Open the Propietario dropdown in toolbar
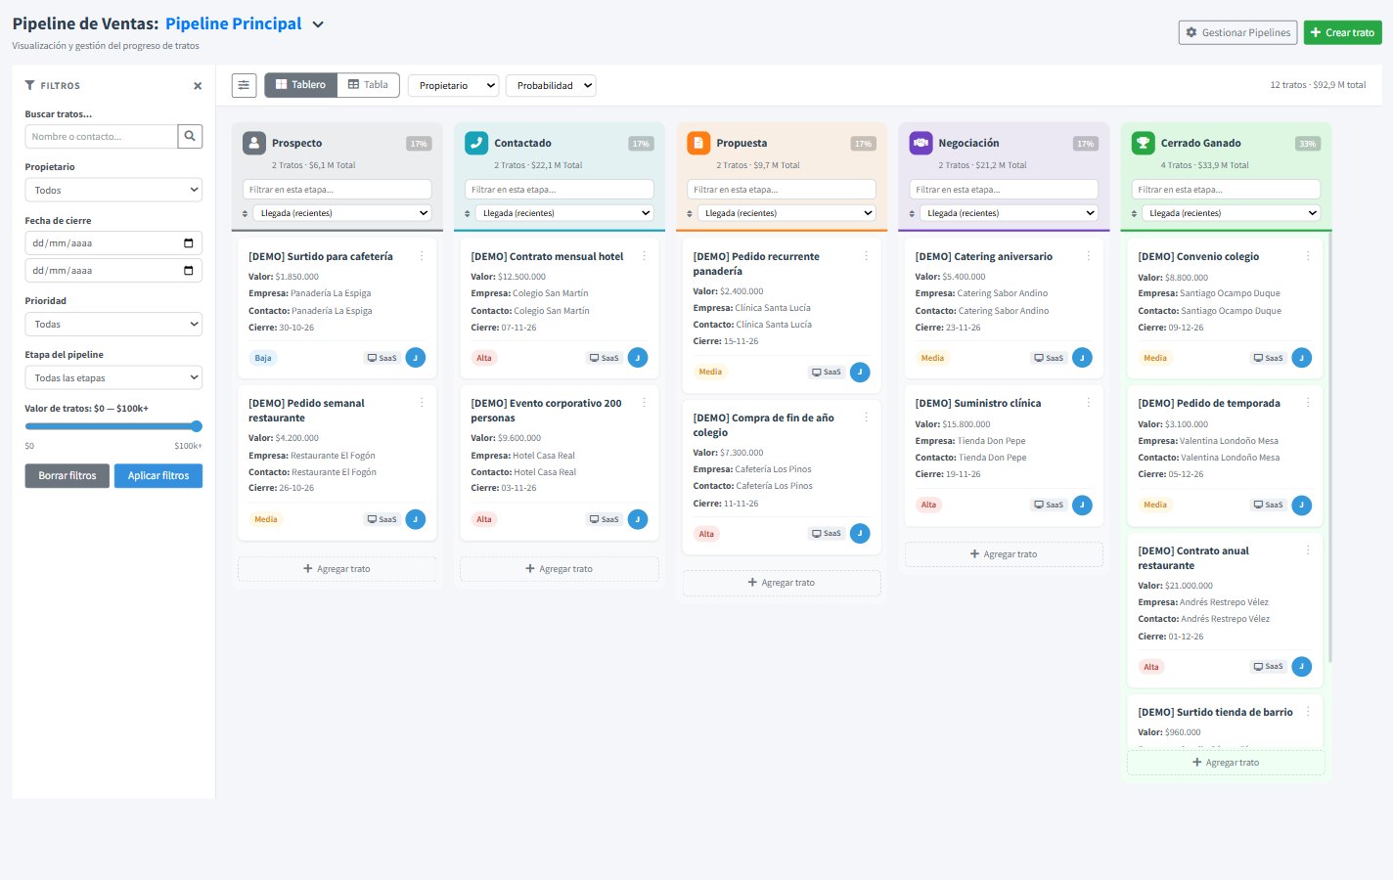This screenshot has width=1393, height=880. (x=453, y=85)
